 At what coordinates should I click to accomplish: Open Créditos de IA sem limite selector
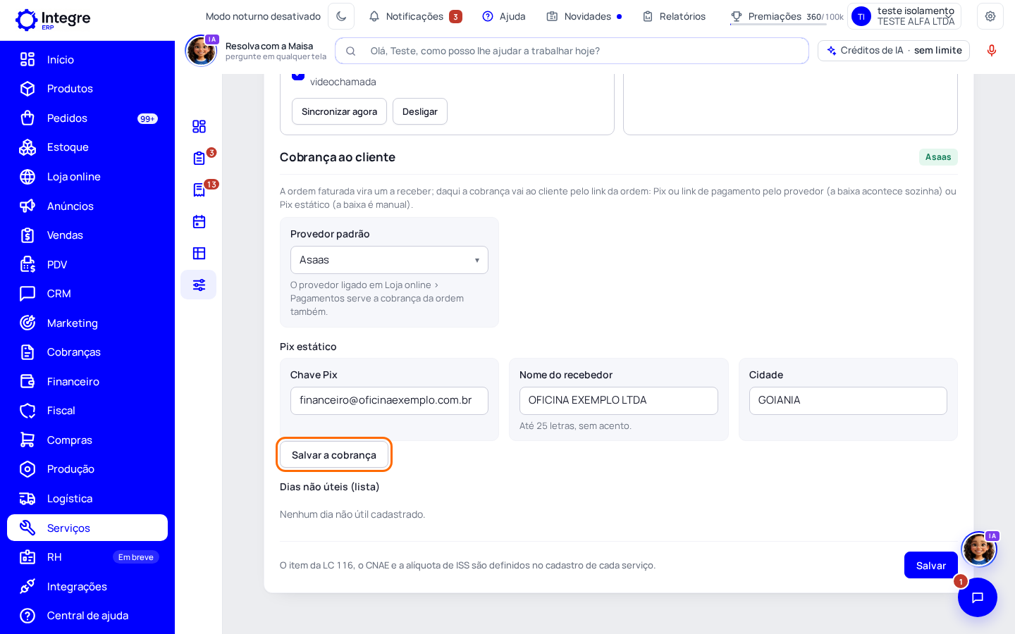point(894,51)
